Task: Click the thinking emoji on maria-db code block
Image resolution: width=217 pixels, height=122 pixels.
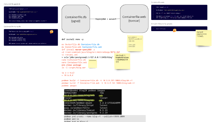Action: tap(52, 32)
